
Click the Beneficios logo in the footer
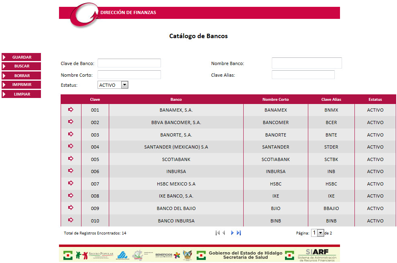pos(167,255)
